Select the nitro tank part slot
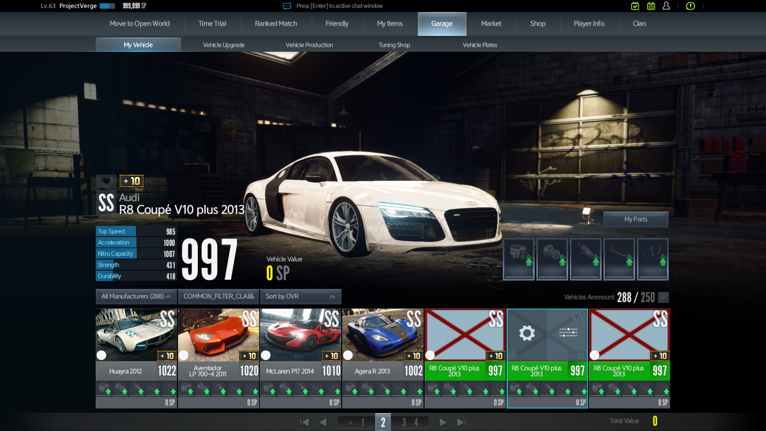Viewport: 766px width, 431px height. (586, 259)
